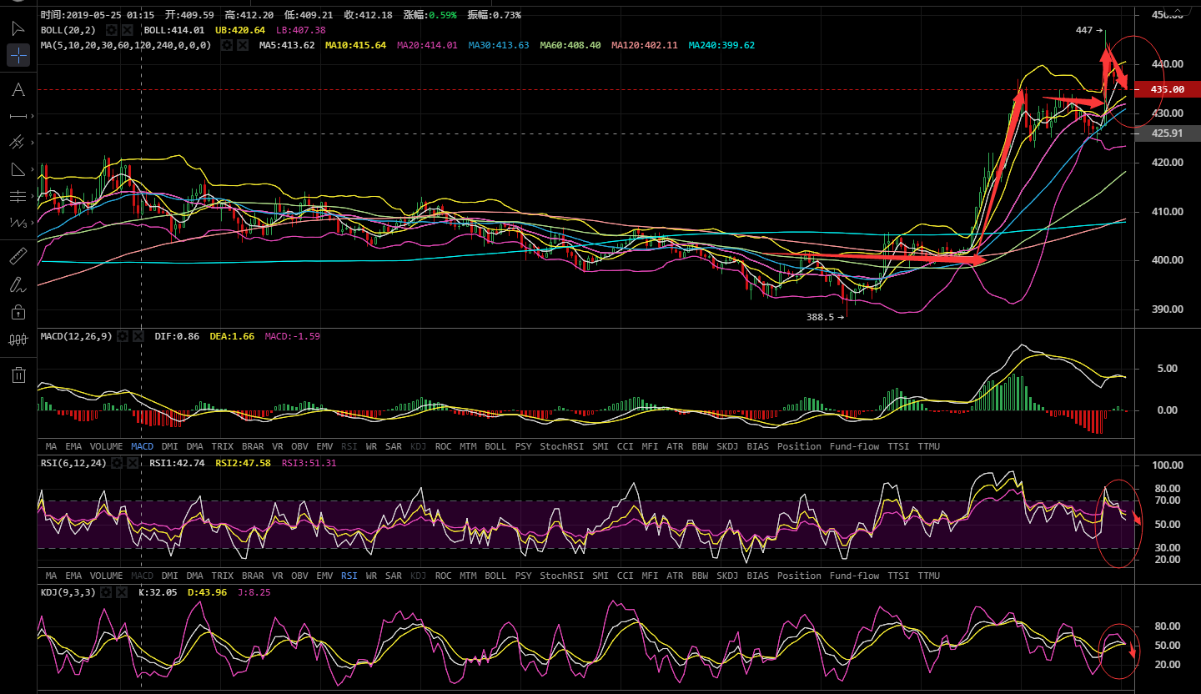1201x694 pixels.
Task: Switch to DMI in tab row below MACD panel
Action: 170,446
